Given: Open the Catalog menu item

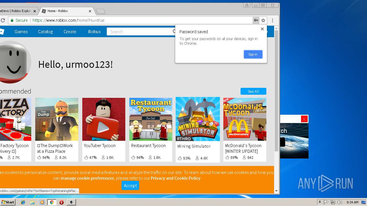Looking at the screenshot, I should [x=45, y=32].
